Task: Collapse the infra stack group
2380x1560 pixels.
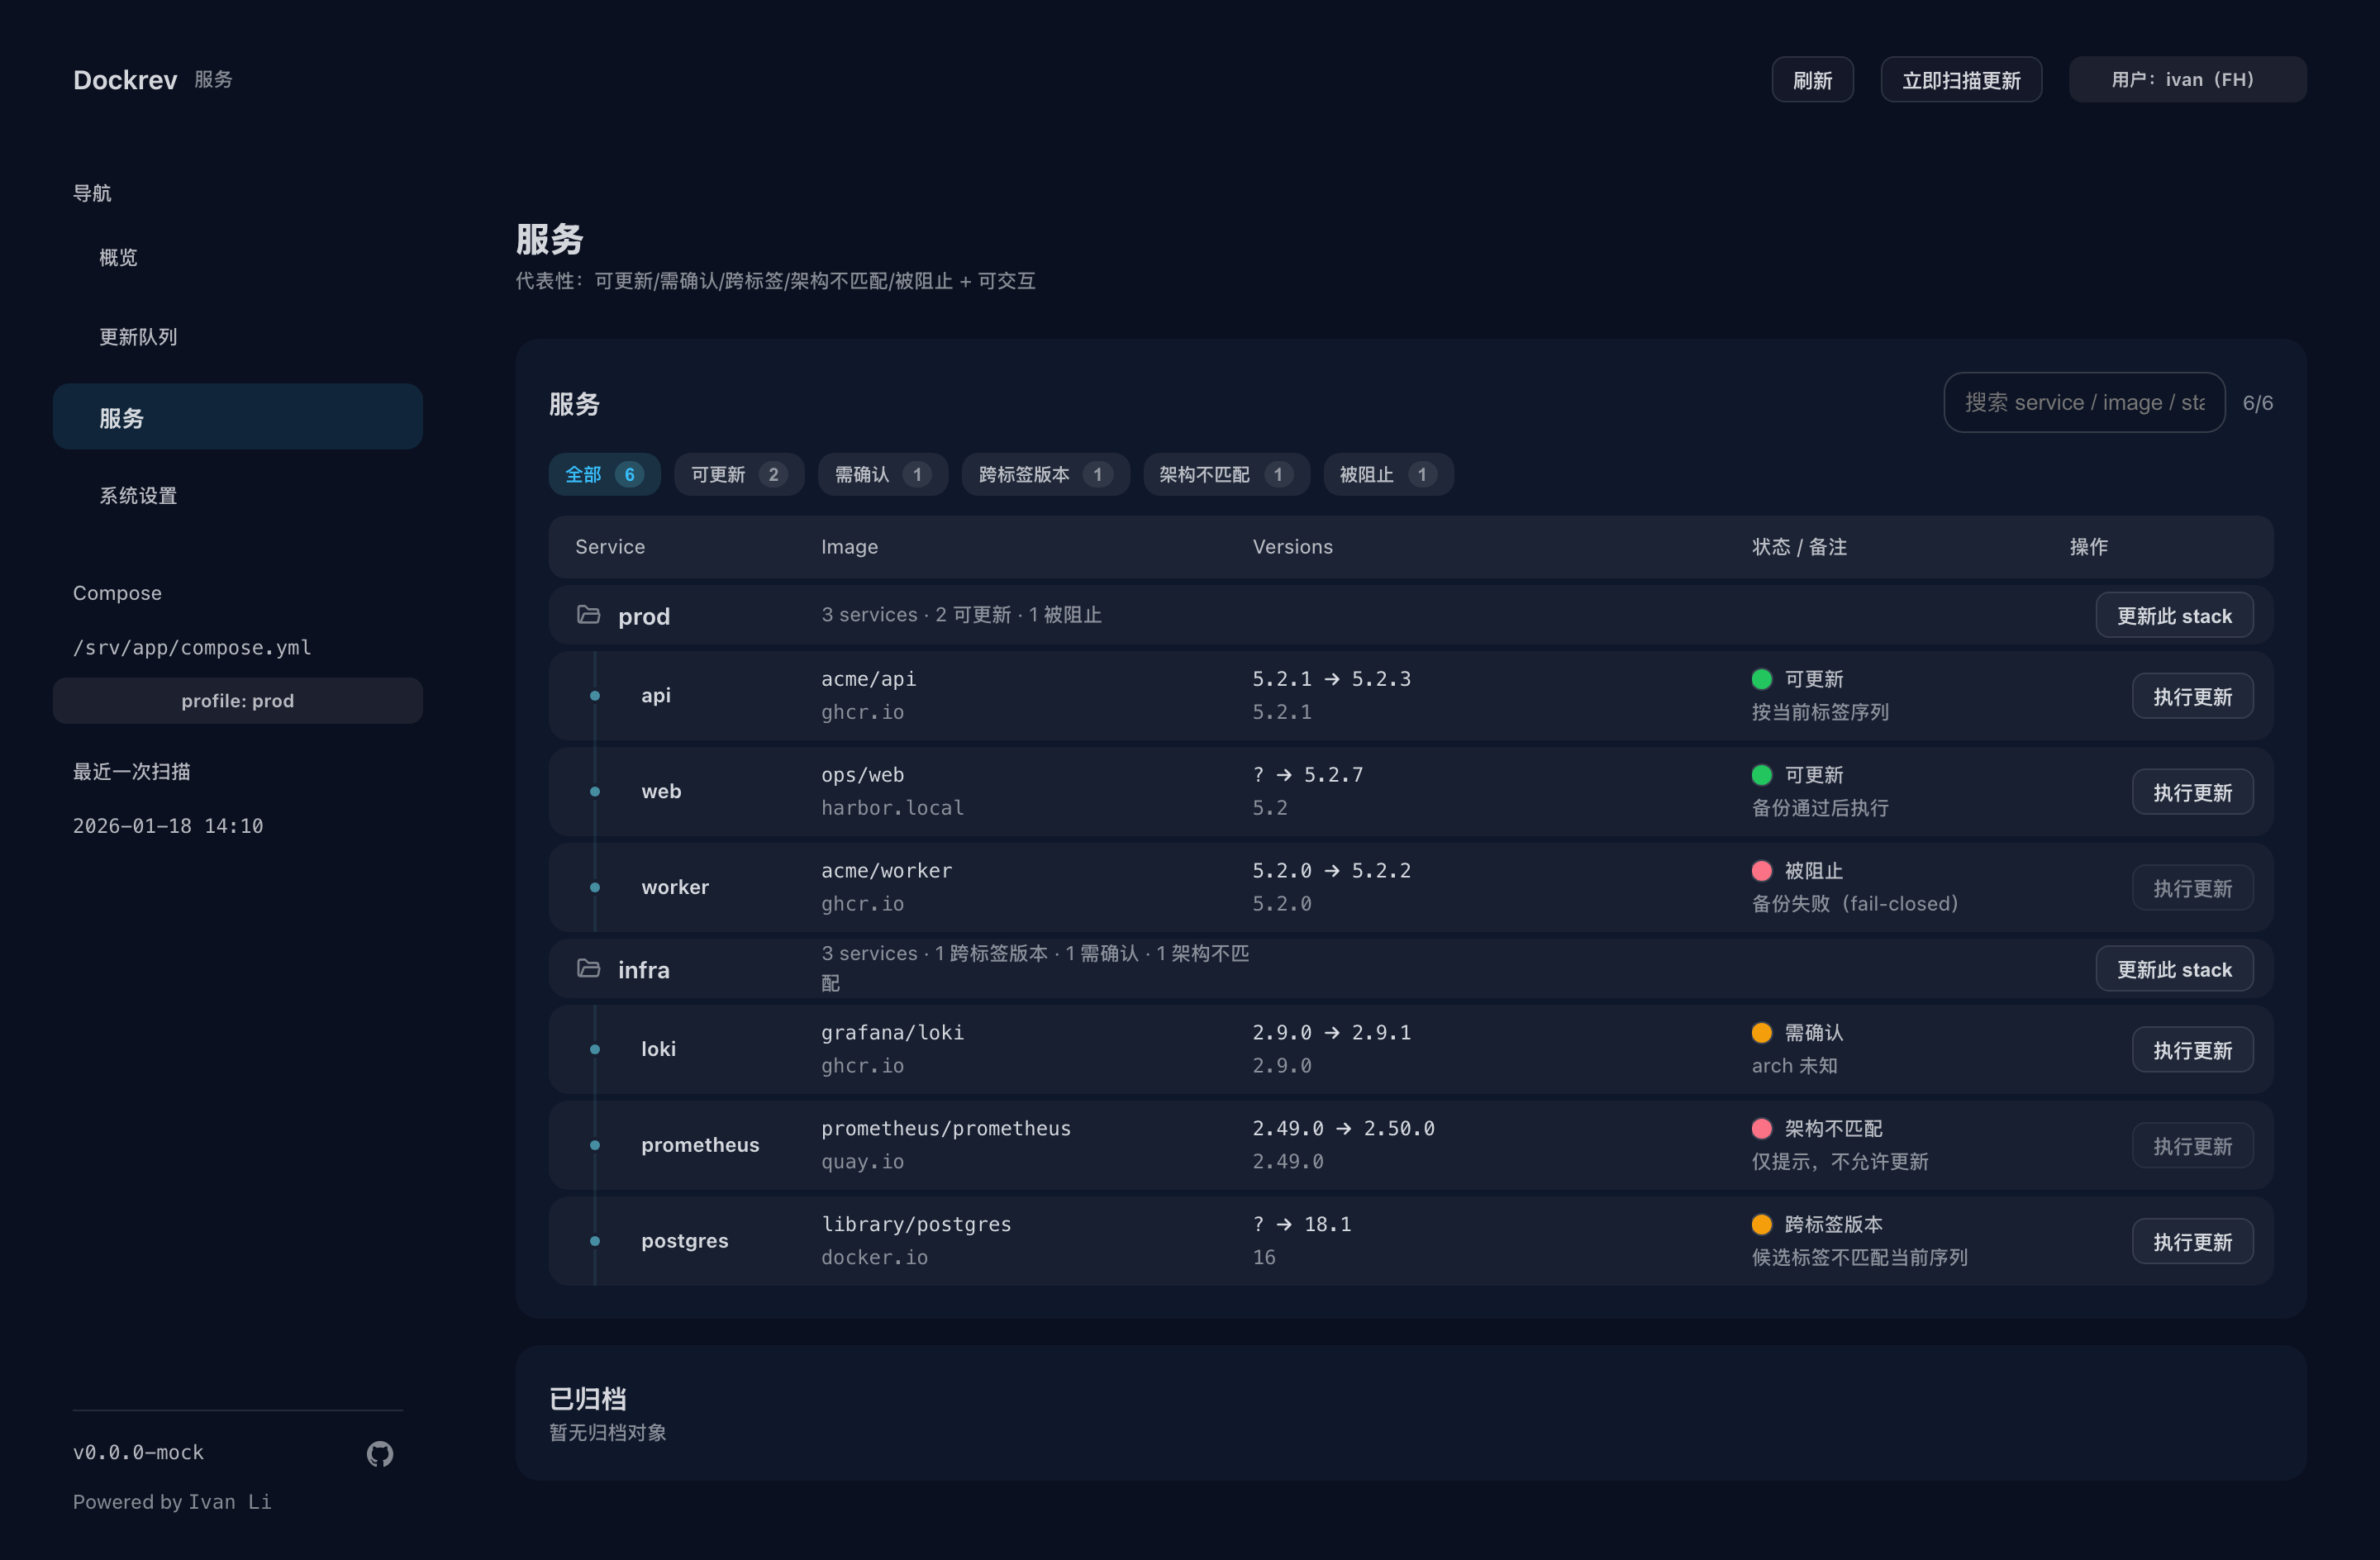Action: click(644, 970)
